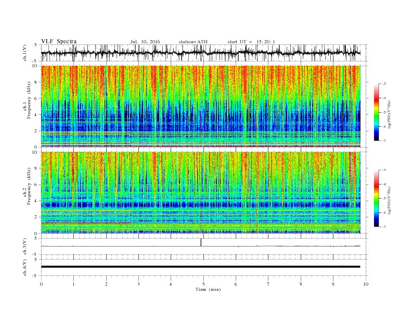Click the ch.1 voltage waveform trace panel
This screenshot has width=412, height=319.
pos(204,53)
